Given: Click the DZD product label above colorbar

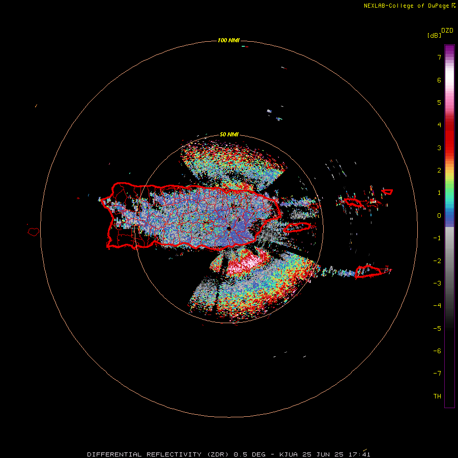Looking at the screenshot, I should (447, 31).
